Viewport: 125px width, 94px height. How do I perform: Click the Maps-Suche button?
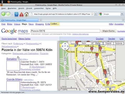point(109,31)
